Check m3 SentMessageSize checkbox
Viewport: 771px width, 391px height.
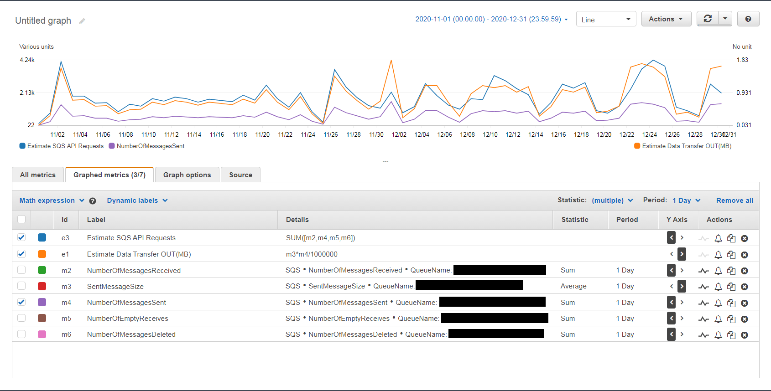(x=21, y=286)
